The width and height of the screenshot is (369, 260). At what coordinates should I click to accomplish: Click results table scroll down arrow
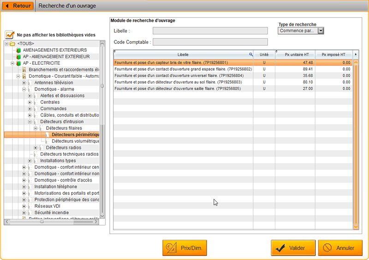coord(356,227)
